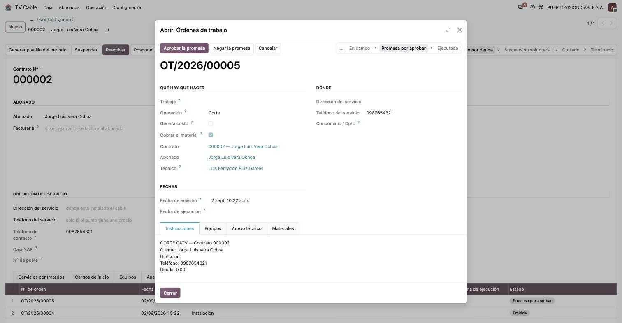This screenshot has width=622, height=323.
Task: Show help tooltip for Trabajo field
Action: click(x=179, y=100)
